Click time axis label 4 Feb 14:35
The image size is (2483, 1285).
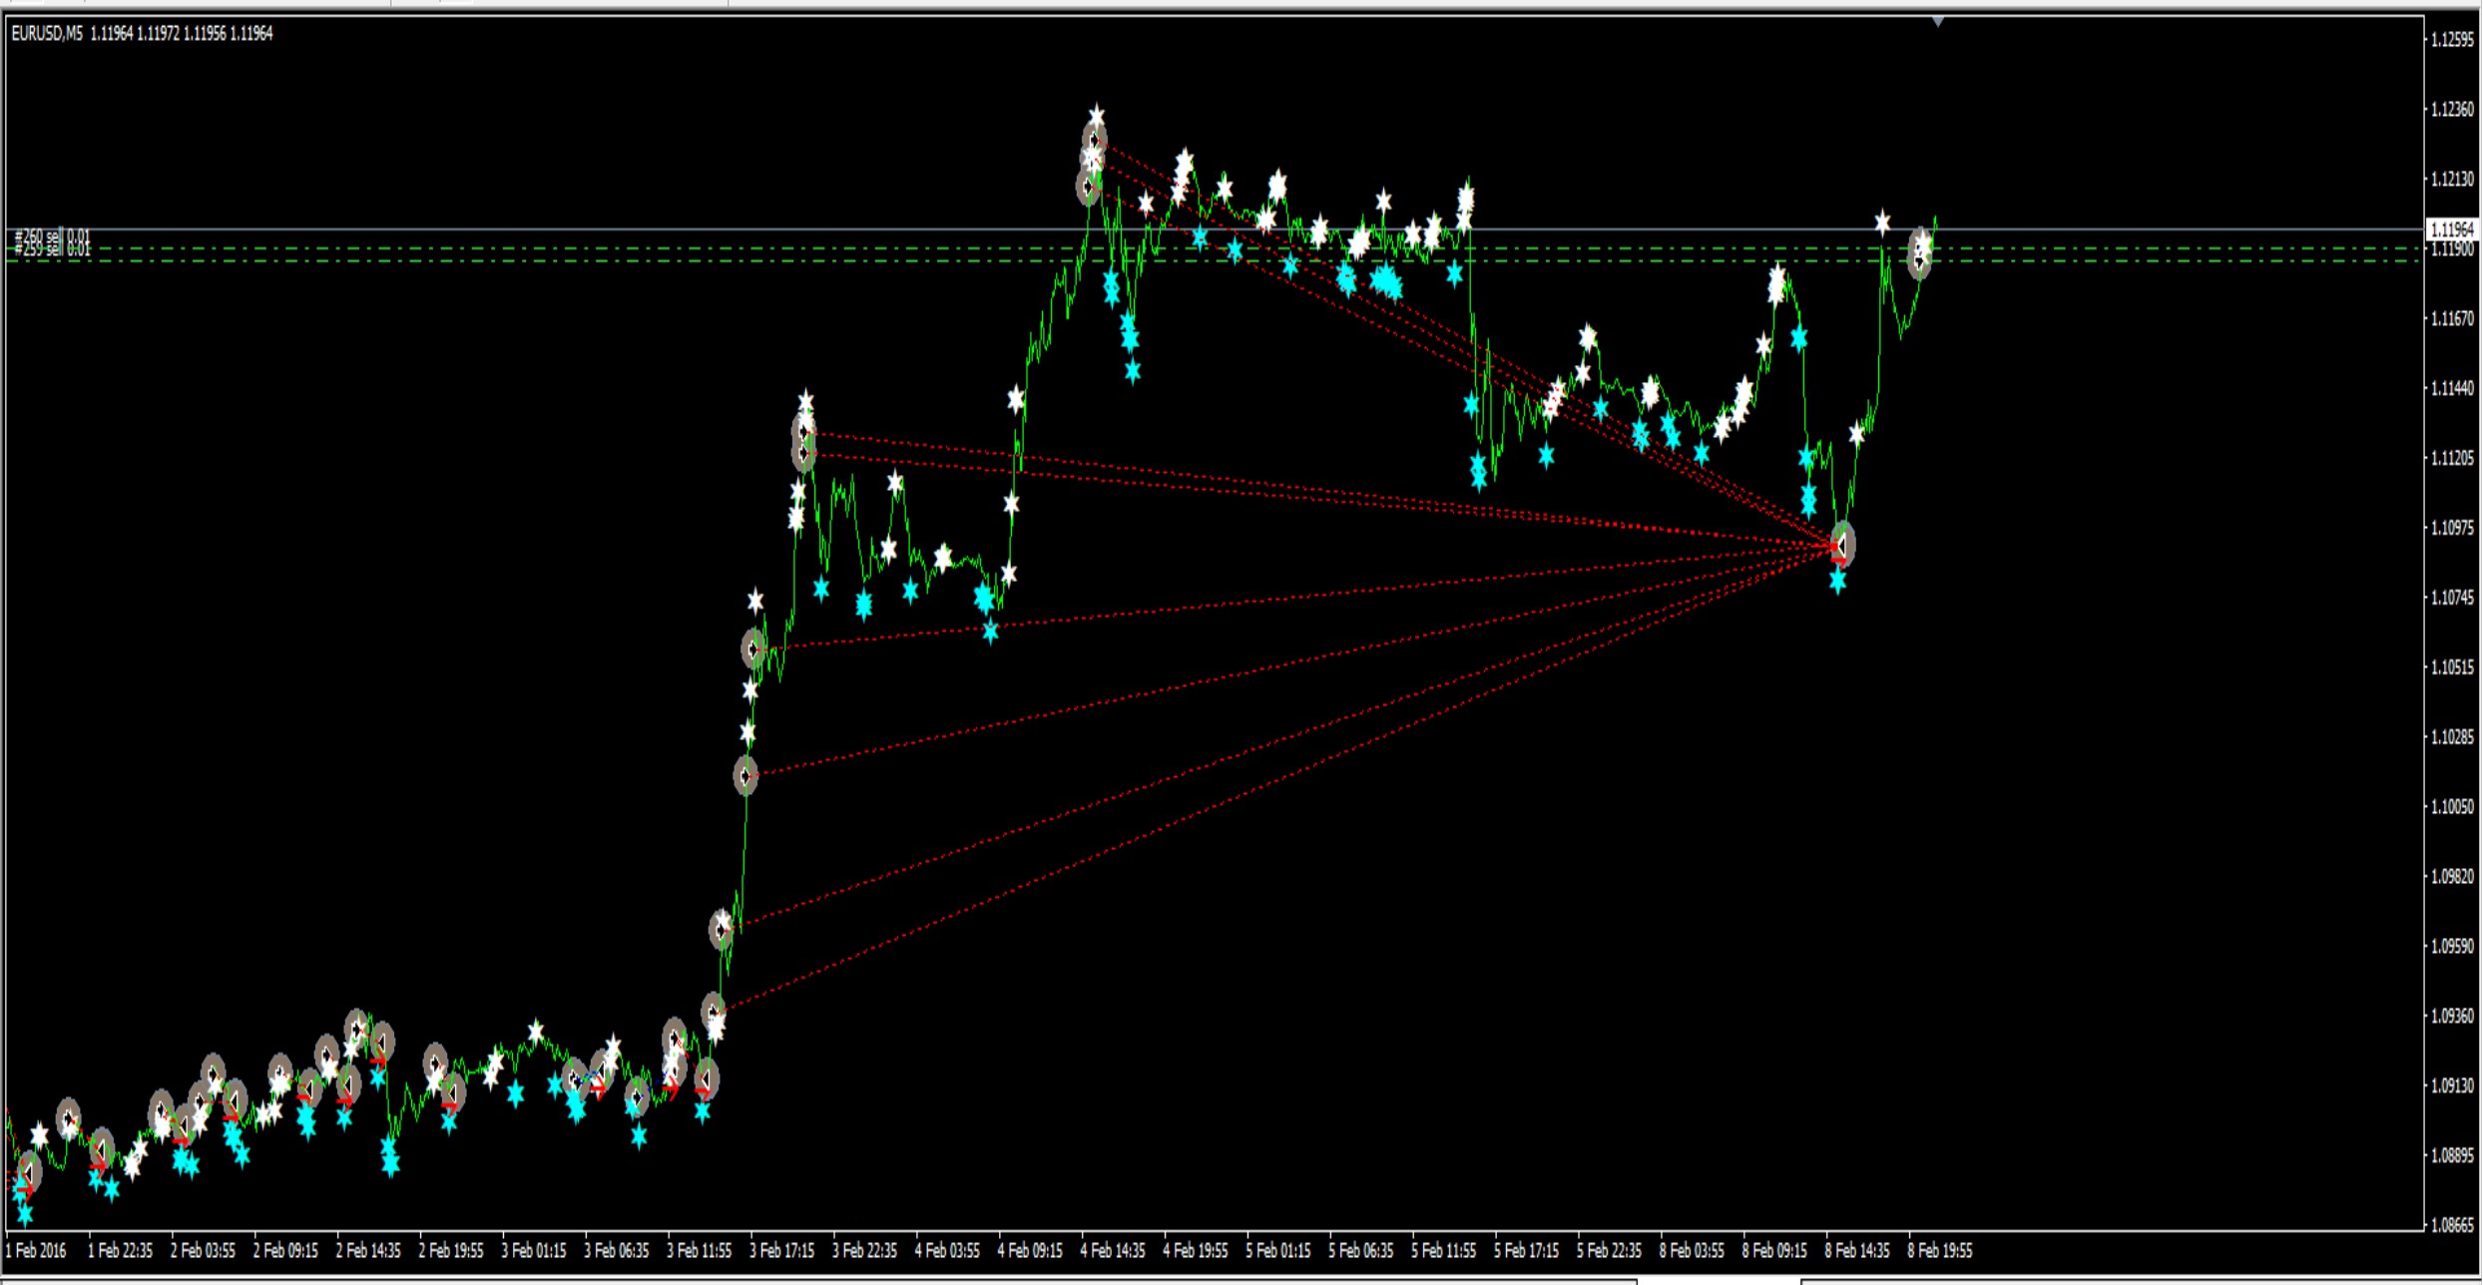[1114, 1251]
